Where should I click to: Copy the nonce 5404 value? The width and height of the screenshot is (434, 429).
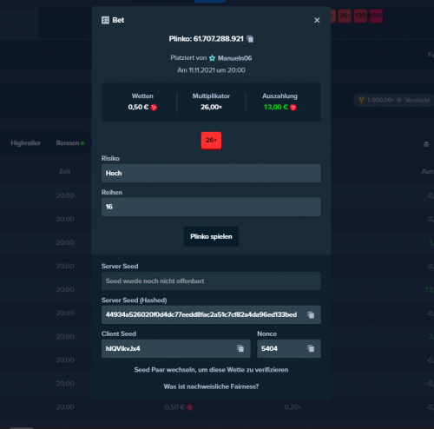311,348
